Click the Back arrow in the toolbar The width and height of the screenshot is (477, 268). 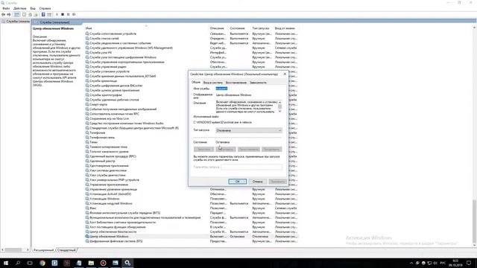[x=3, y=14]
